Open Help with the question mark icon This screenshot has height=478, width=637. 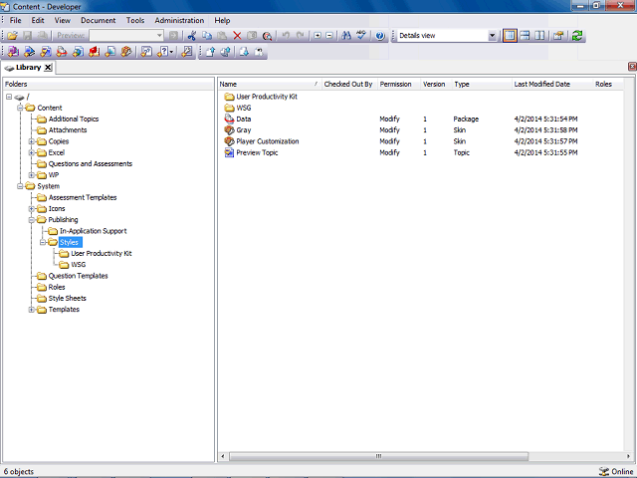coord(380,36)
